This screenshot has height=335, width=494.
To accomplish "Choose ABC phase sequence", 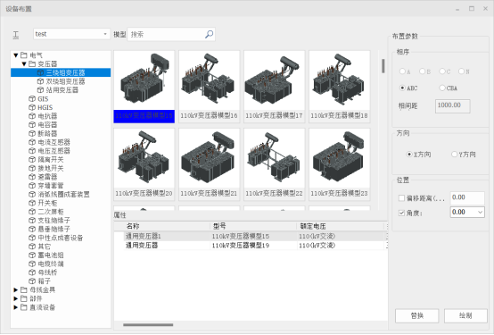I will point(402,88).
